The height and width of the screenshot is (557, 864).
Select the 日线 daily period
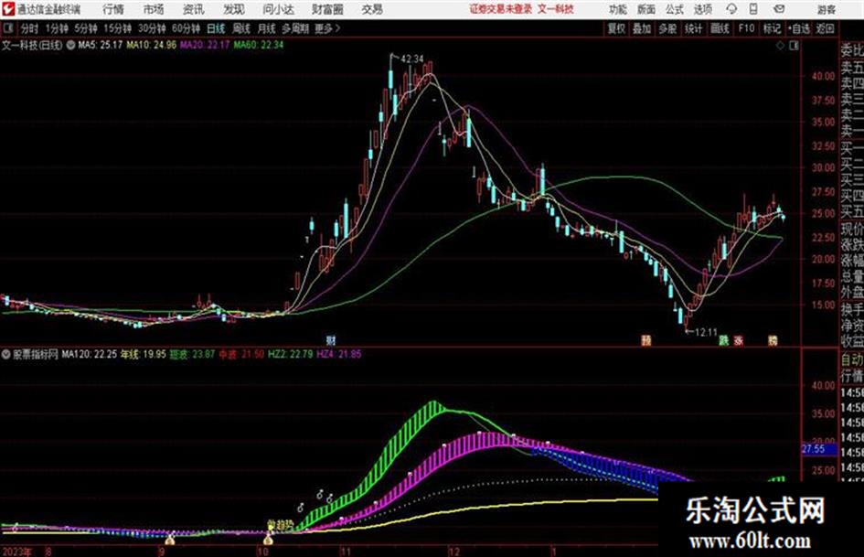point(216,28)
